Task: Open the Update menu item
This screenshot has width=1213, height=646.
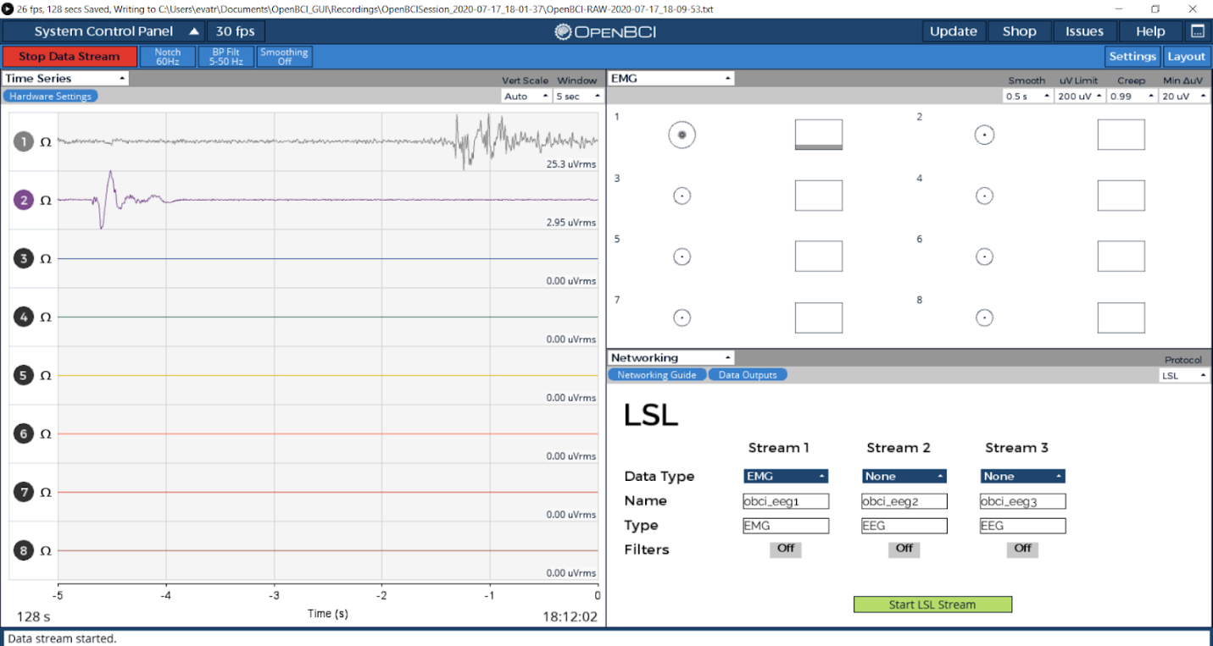Action: tap(954, 31)
